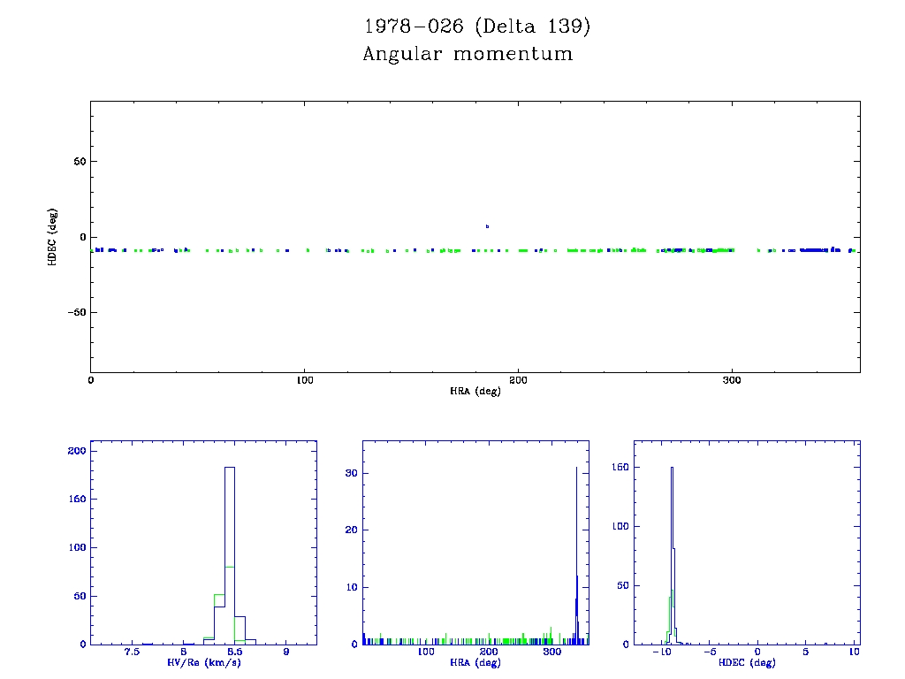The height and width of the screenshot is (679, 905).
Task: Click the "20" y-axis tick of the HRA histogram
Action: pos(351,530)
